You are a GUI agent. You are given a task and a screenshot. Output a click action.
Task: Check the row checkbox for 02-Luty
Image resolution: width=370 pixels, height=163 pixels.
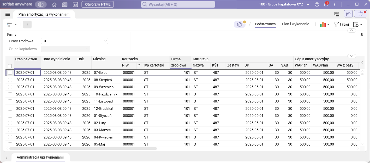10,123
